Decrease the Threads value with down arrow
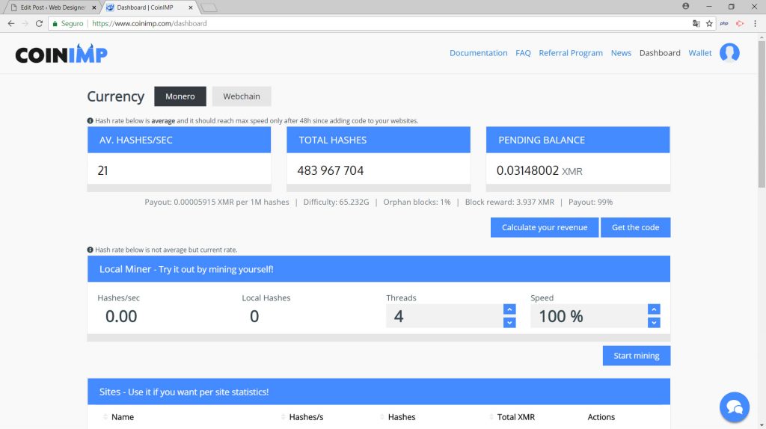Viewport: 766px width, 429px height. (x=509, y=323)
